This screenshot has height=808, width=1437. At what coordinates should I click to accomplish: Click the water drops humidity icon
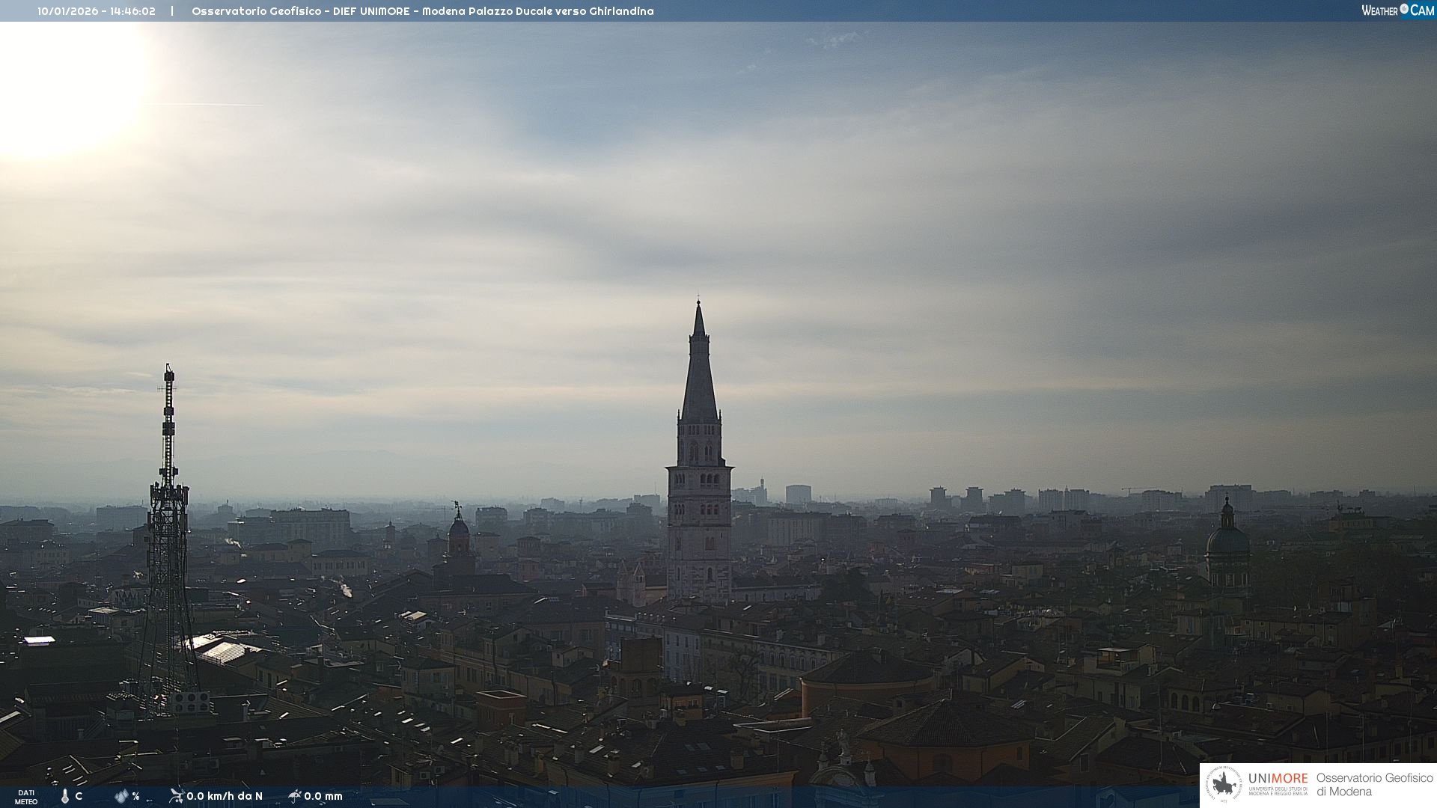tap(121, 796)
